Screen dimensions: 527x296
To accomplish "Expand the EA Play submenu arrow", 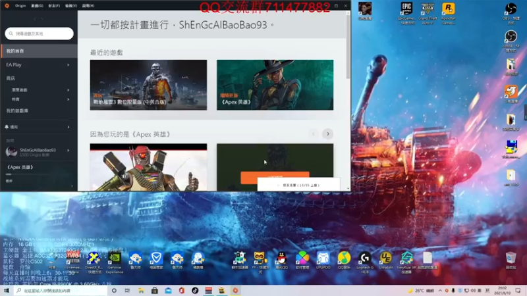I will click(69, 64).
